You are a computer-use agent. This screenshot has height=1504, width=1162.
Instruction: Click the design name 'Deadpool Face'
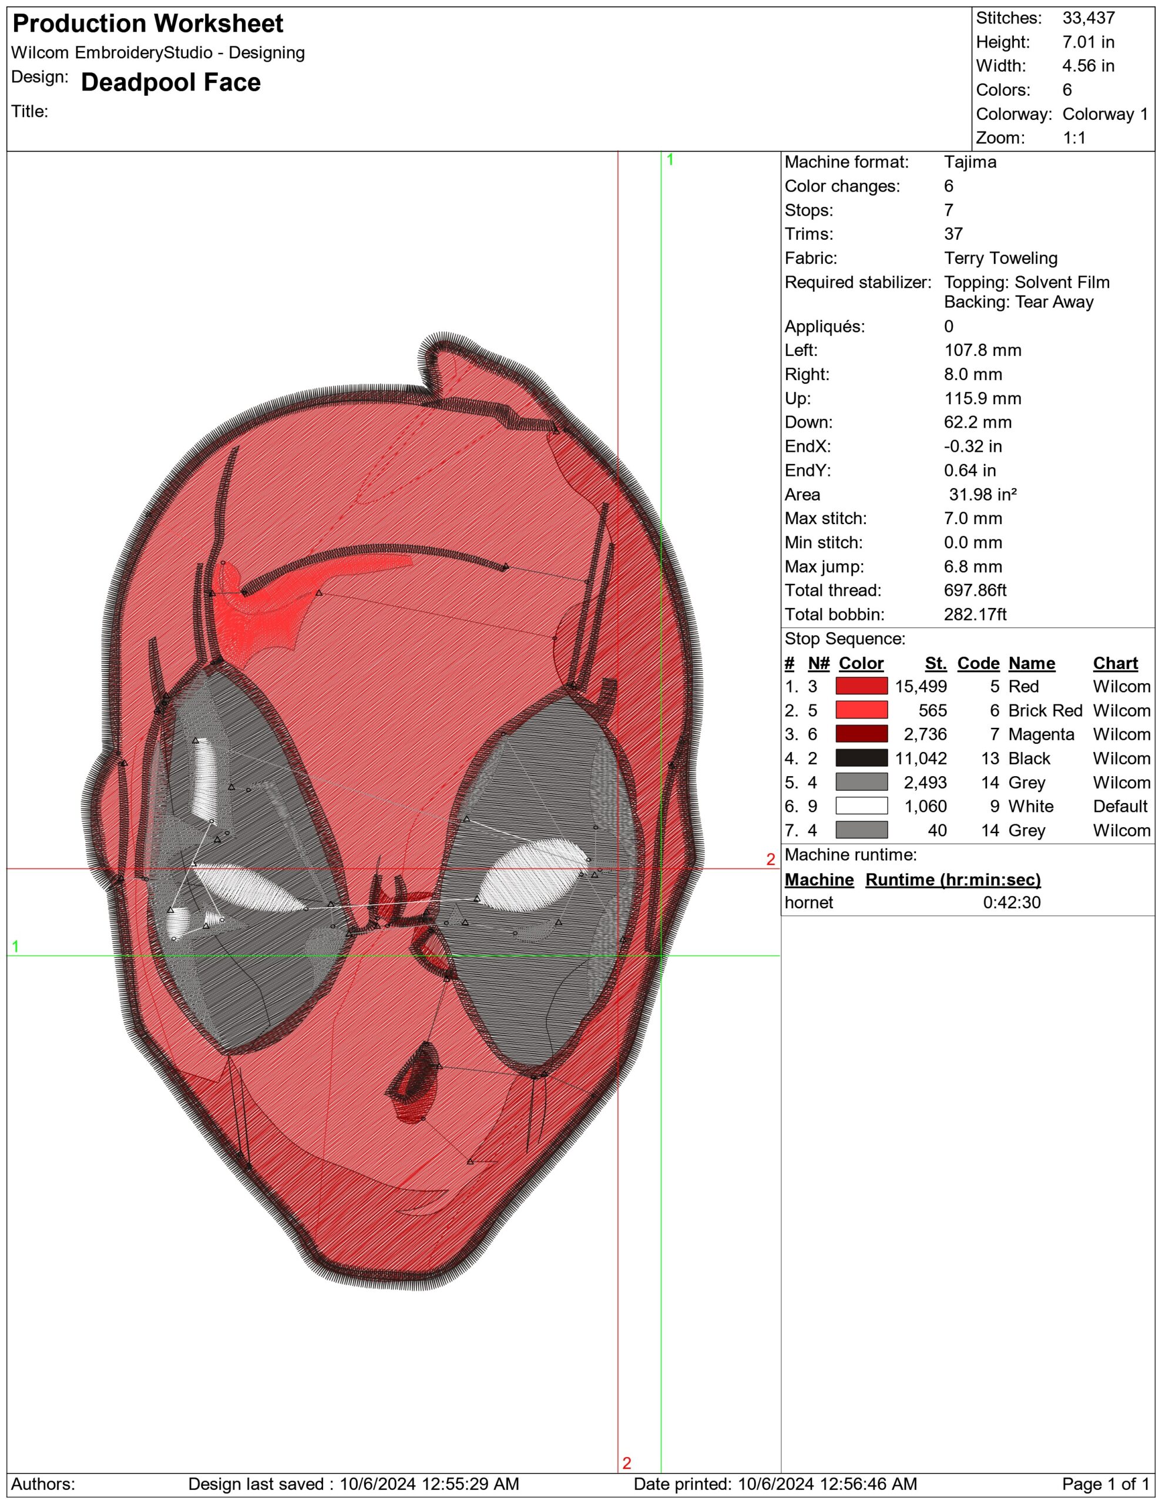(x=171, y=83)
